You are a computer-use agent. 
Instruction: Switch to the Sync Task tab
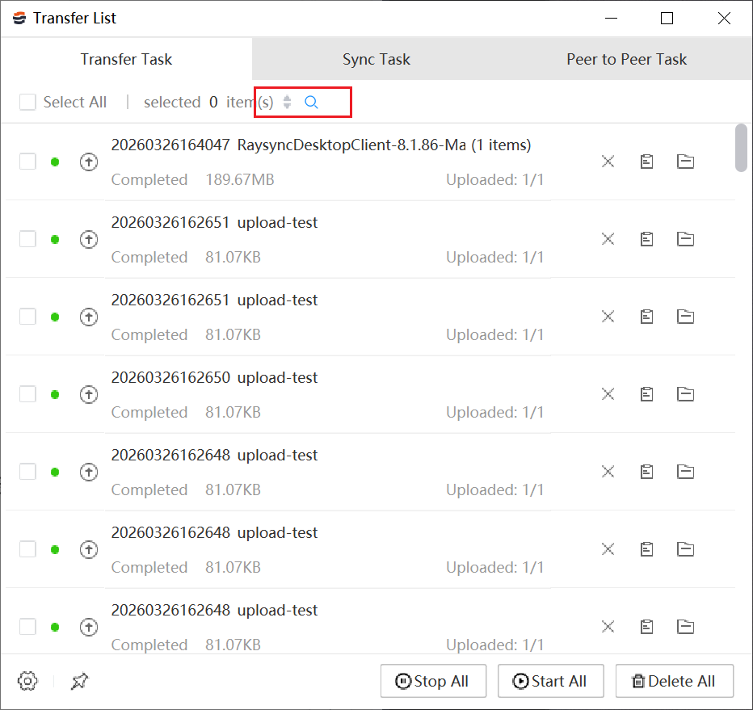376,59
